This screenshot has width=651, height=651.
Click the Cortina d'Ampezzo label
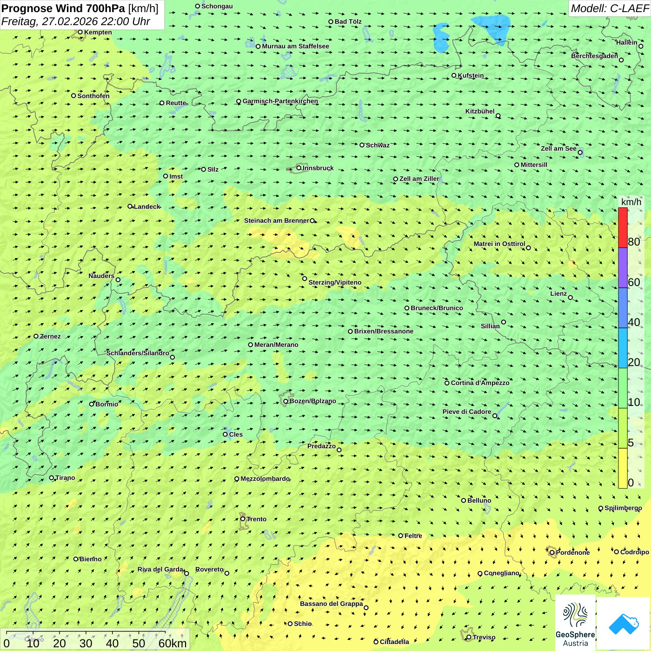point(480,383)
